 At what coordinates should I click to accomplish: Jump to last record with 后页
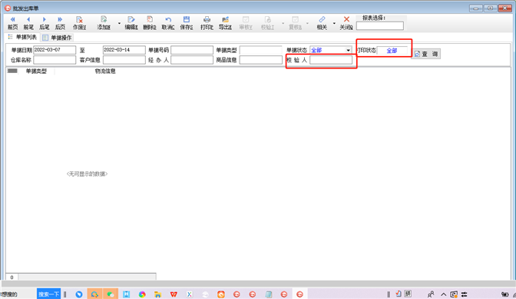coord(60,23)
